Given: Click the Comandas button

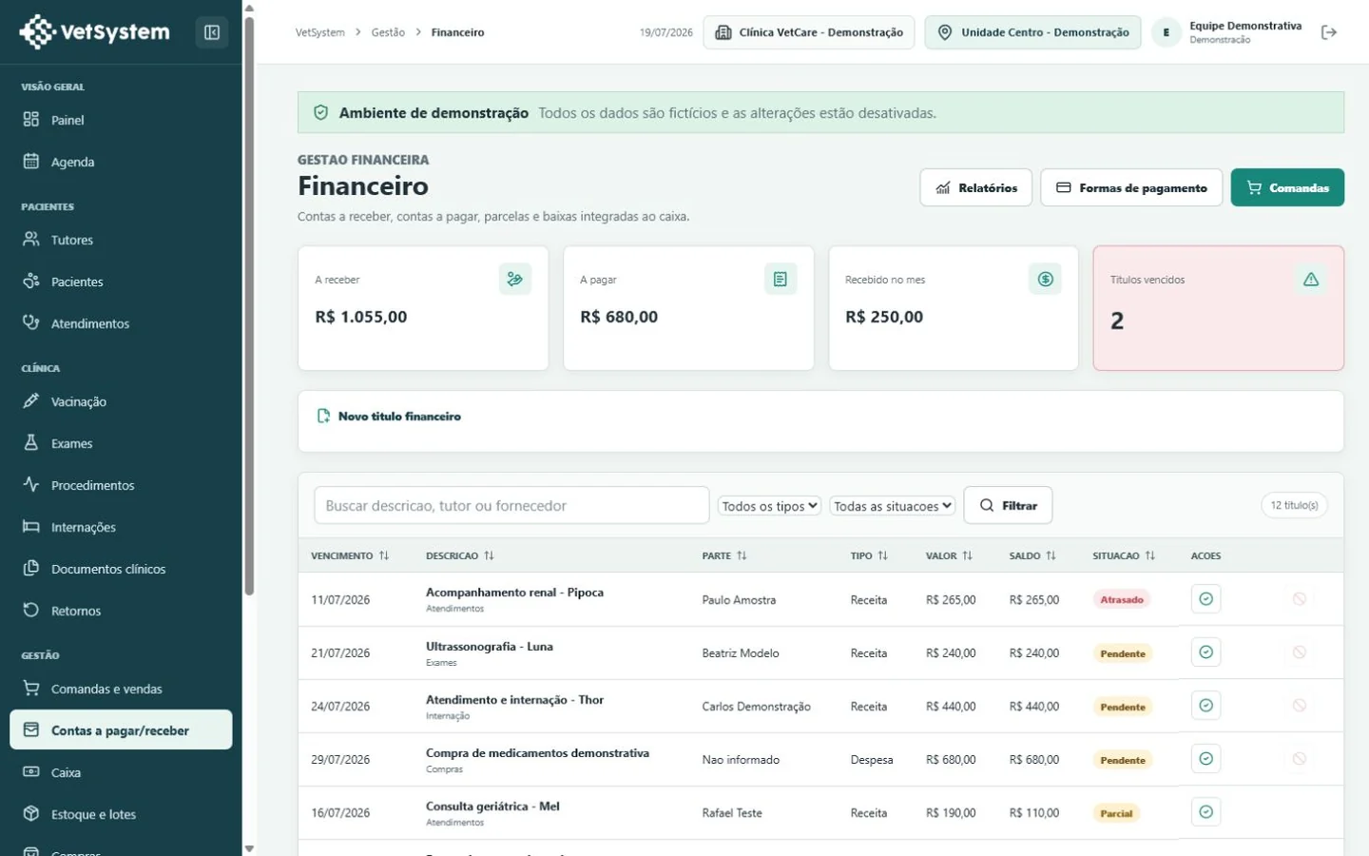Looking at the screenshot, I should (1287, 187).
